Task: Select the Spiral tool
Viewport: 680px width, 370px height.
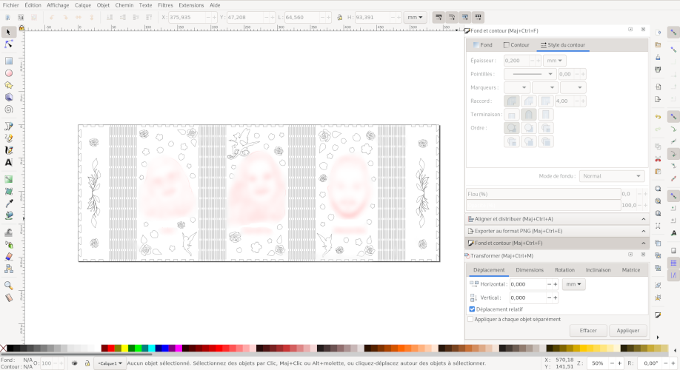Action: (x=9, y=109)
